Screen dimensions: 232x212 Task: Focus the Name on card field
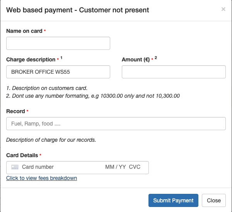coord(58,43)
